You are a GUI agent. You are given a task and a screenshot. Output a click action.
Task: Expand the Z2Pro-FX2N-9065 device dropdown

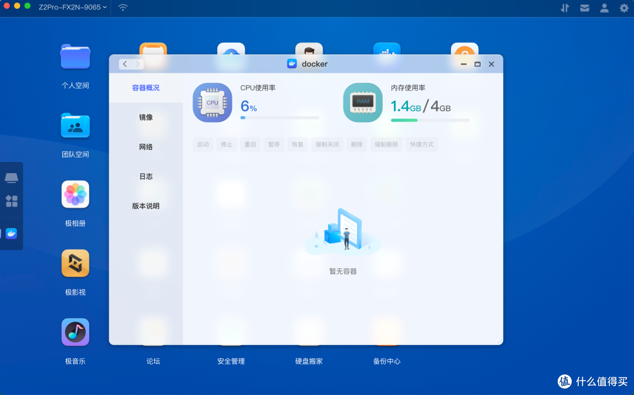[73, 7]
